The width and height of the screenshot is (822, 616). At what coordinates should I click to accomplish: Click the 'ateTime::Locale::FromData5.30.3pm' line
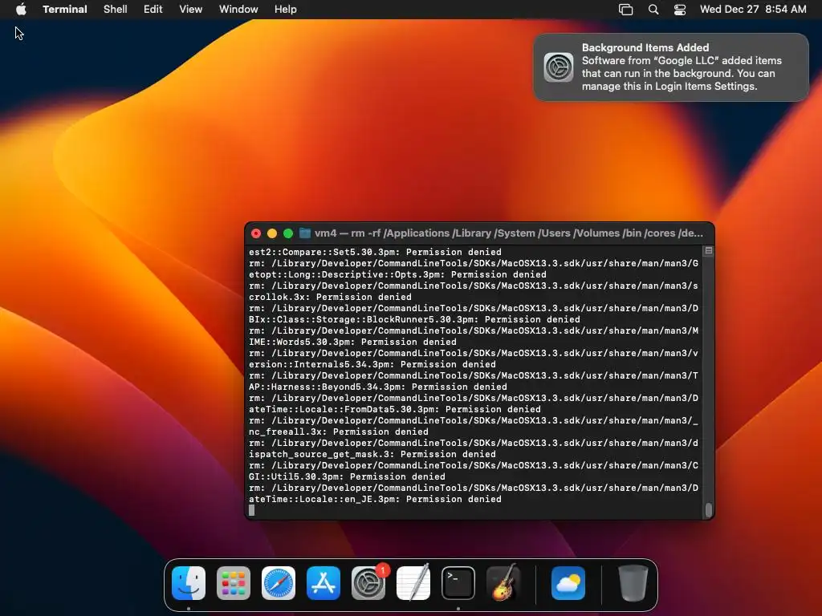coord(395,410)
